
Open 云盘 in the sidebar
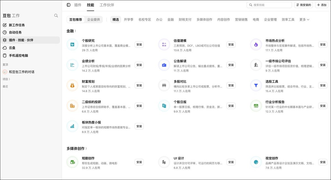[x=30, y=48]
